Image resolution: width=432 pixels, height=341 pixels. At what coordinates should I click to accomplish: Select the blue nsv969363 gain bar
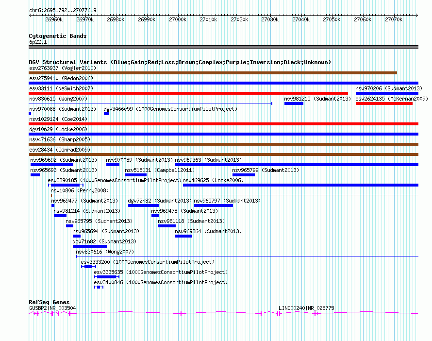297,165
